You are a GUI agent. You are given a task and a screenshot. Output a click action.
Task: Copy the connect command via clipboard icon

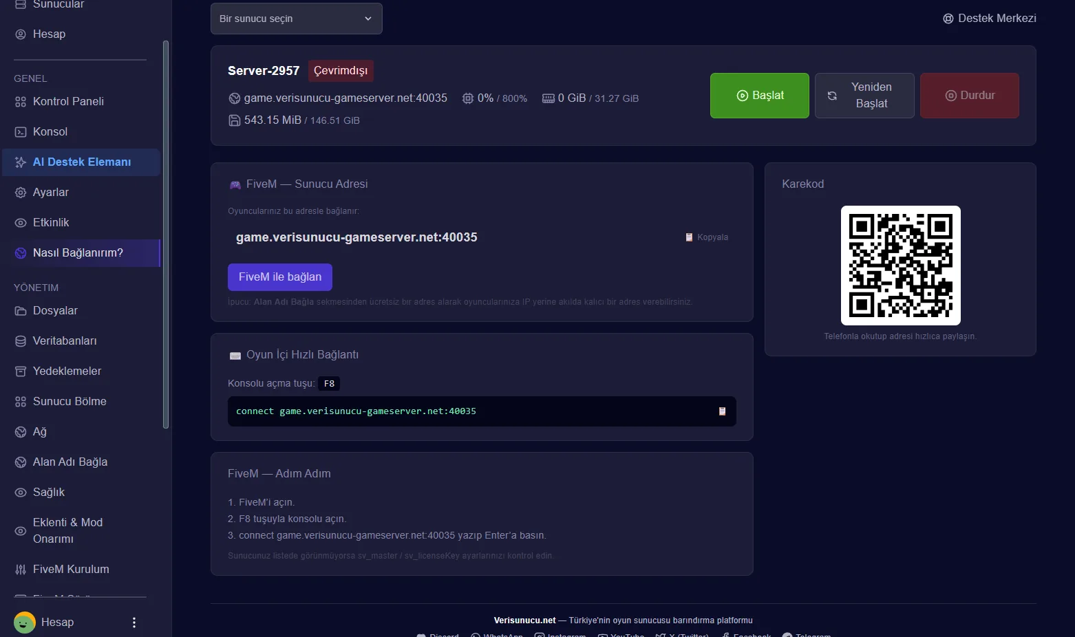[x=722, y=411]
